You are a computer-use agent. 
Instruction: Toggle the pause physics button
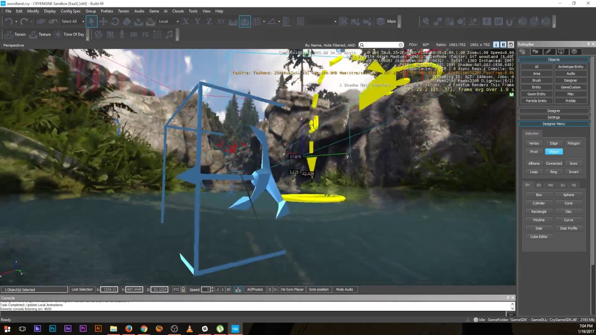270,289
